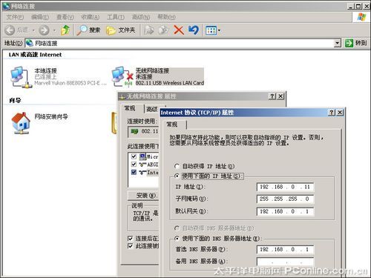Open the address bar dropdown arrow
This screenshot has width=371, height=278.
coord(338,43)
